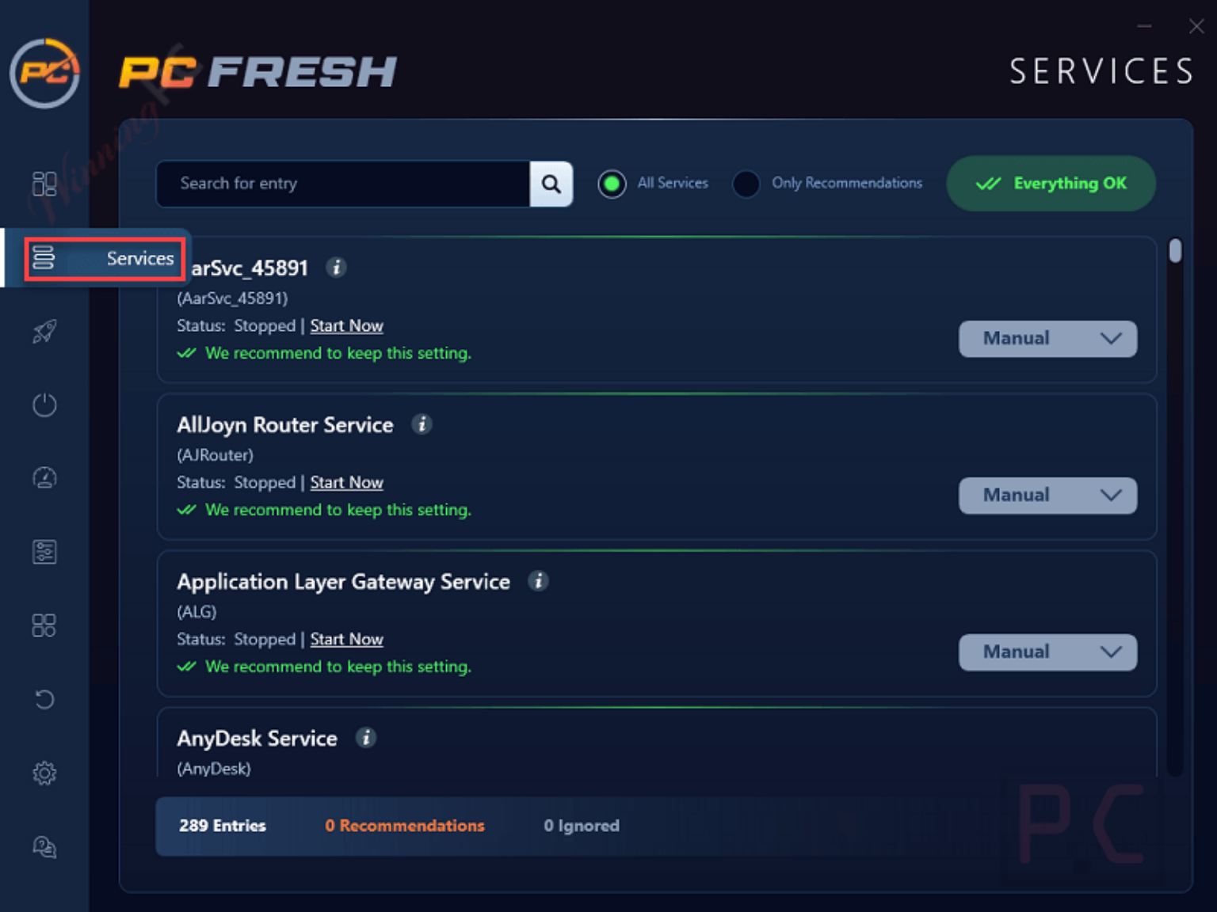Open the apps grid section
Screen dimensions: 1217x912
click(x=44, y=625)
